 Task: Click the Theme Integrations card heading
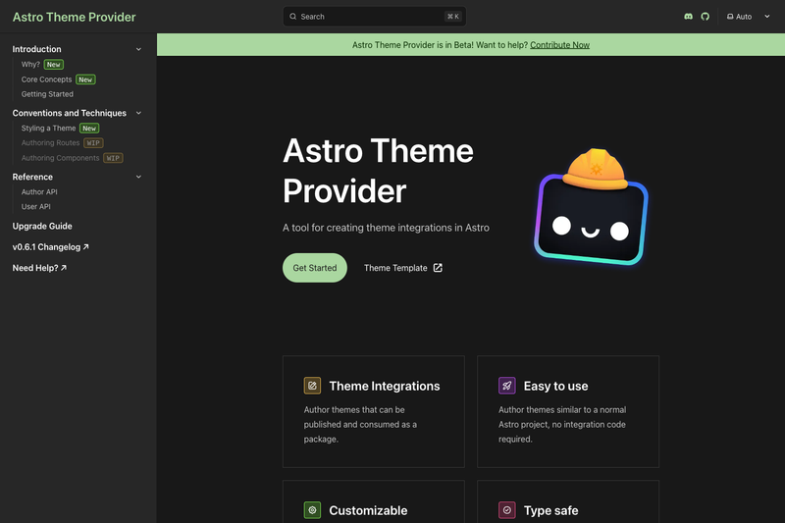click(385, 386)
